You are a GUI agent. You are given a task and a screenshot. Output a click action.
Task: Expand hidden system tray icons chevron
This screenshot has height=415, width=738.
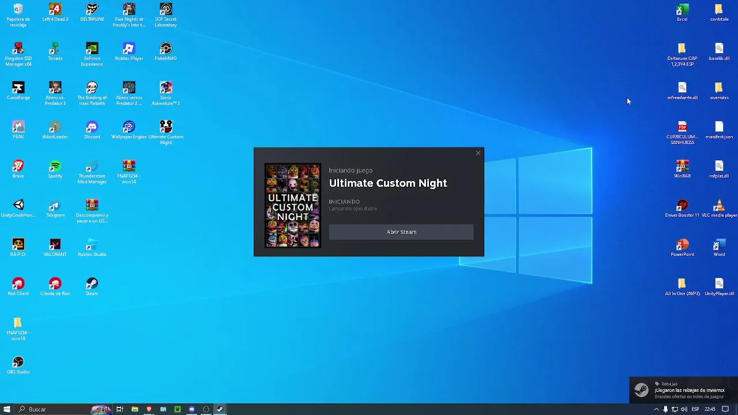(656, 409)
